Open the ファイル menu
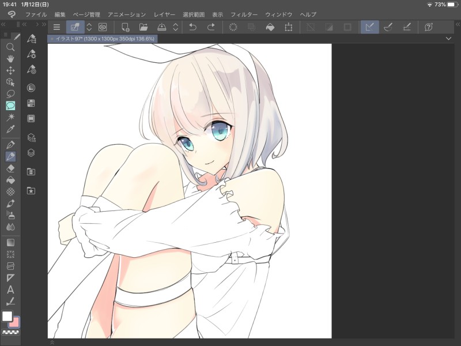 pyautogui.click(x=36, y=14)
